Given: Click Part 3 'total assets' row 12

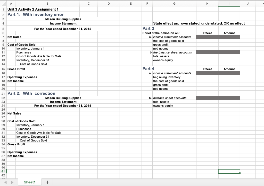Looking at the screenshot, I should [x=161, y=56].
